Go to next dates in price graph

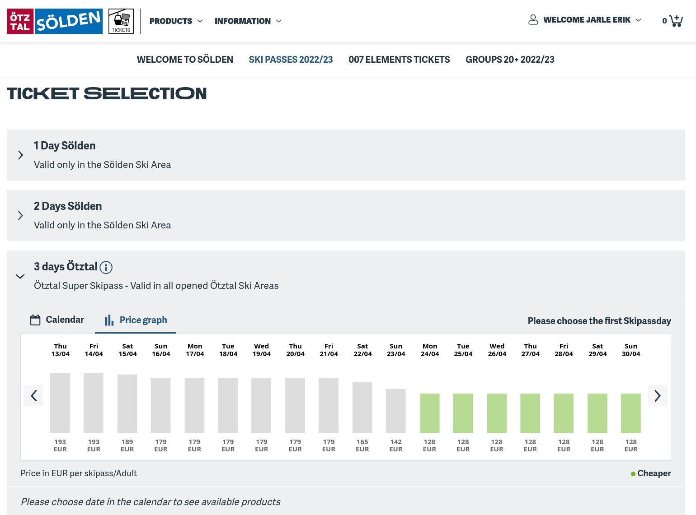[658, 396]
